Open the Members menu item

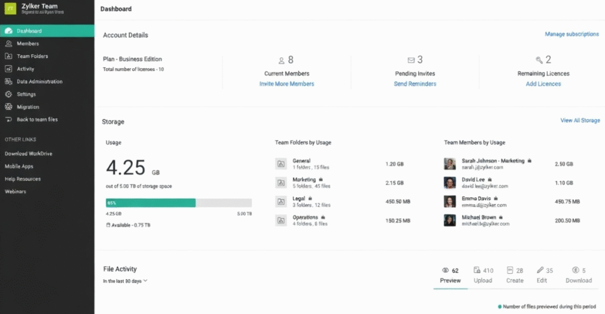point(47,44)
